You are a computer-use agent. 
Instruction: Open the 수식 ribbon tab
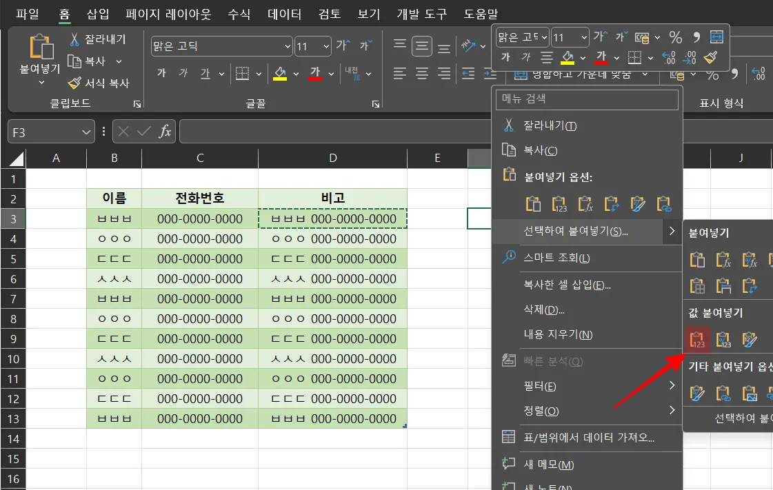(239, 14)
